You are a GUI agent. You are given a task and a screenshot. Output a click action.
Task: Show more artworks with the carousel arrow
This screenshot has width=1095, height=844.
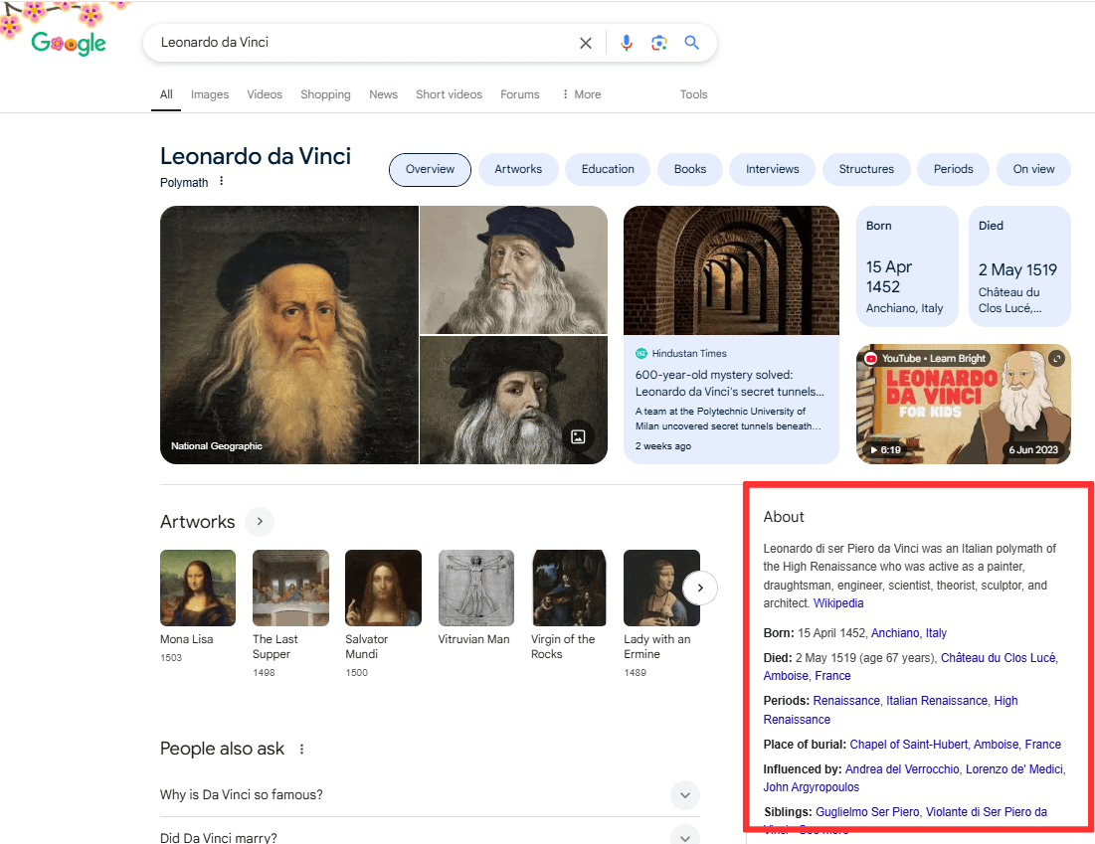700,588
